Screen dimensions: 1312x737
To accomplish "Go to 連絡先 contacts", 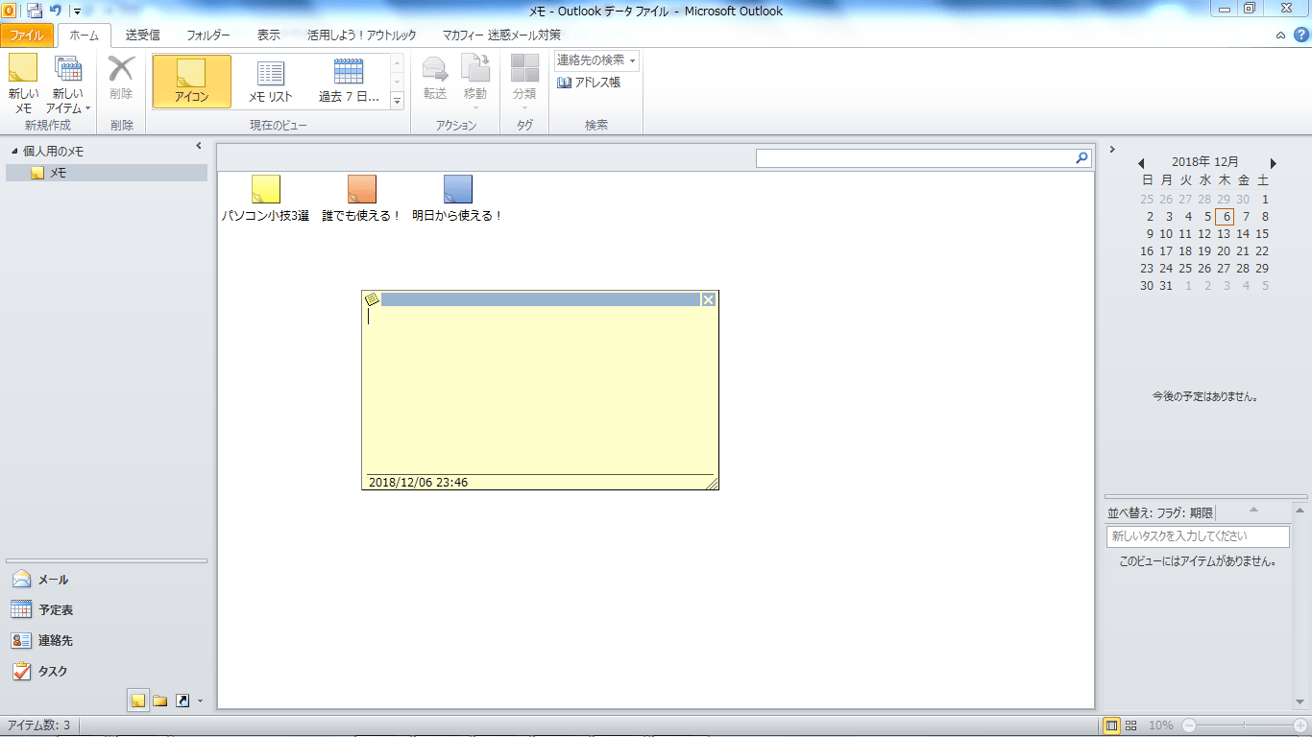I will pos(106,640).
